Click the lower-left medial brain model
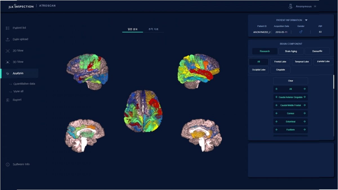The width and height of the screenshot is (338, 190). click(85, 135)
